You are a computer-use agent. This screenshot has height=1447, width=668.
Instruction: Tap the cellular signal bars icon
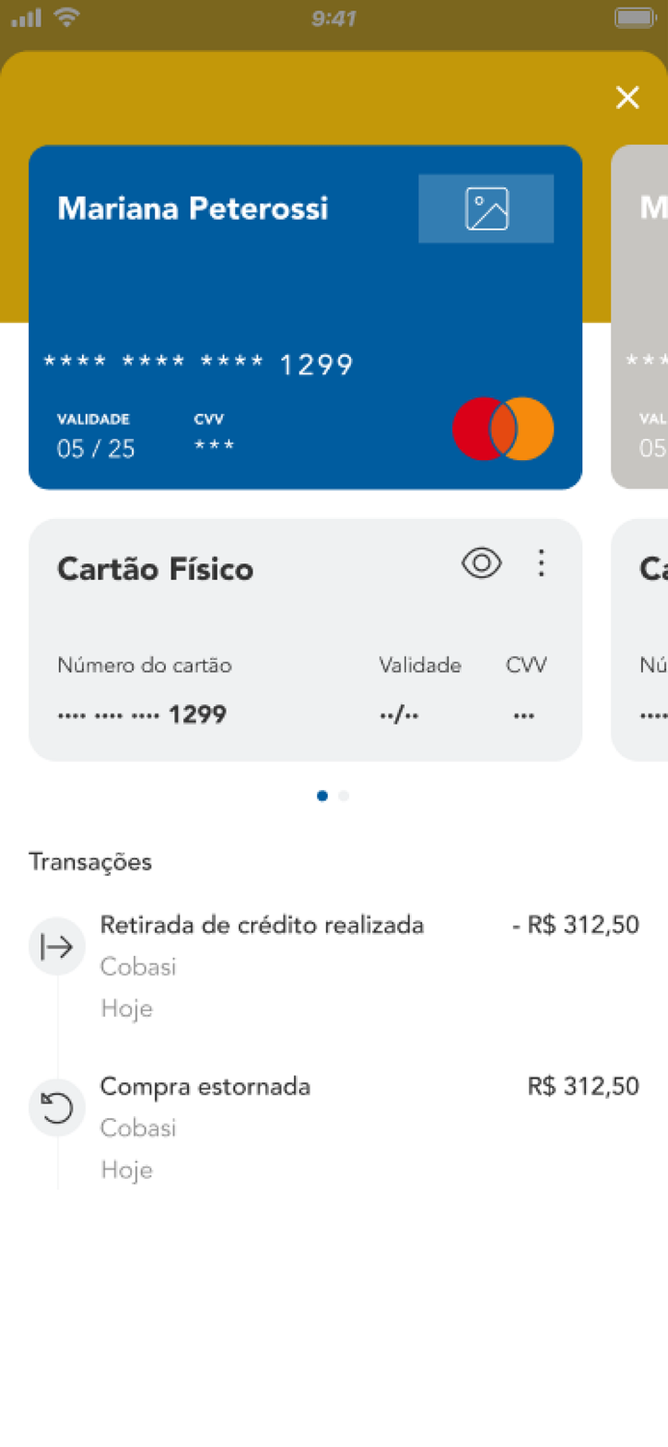(x=24, y=15)
